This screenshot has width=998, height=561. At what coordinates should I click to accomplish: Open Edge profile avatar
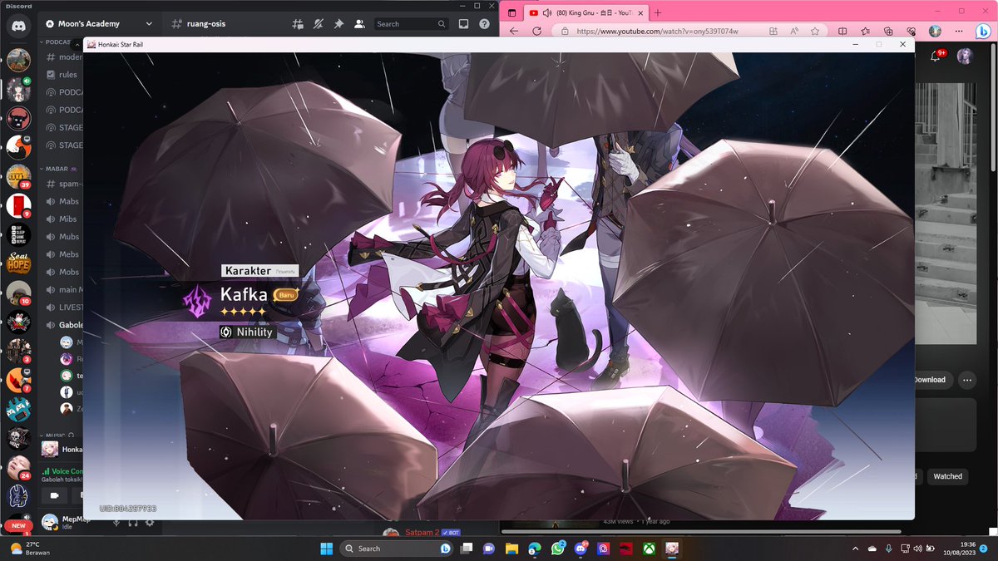coord(935,31)
